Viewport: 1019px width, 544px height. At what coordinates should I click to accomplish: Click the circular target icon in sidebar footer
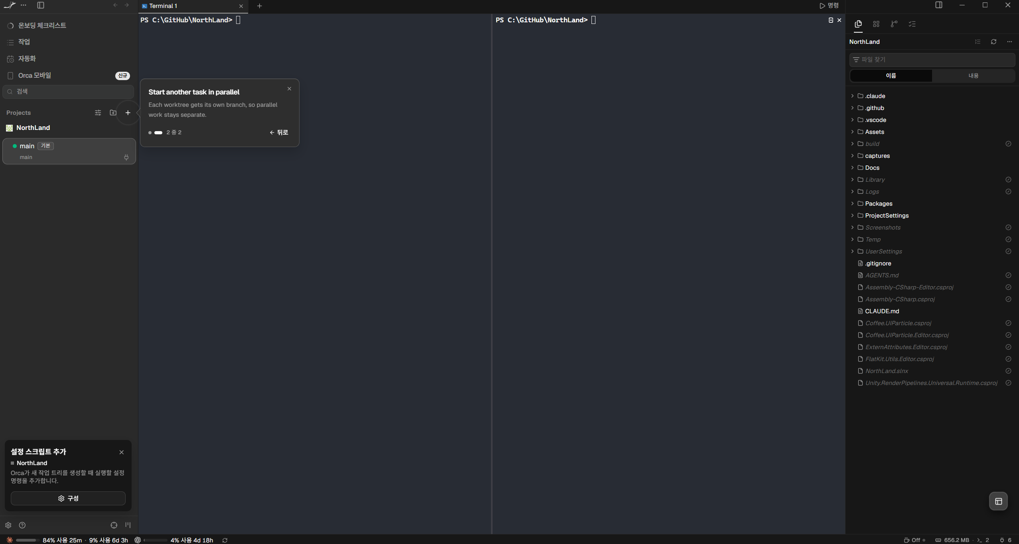point(114,525)
